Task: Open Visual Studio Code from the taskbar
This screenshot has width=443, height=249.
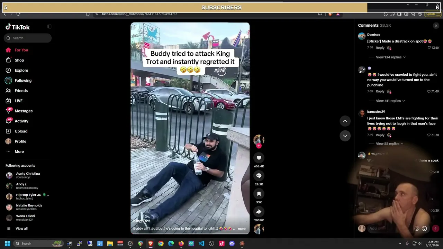Action: [x=201, y=243]
